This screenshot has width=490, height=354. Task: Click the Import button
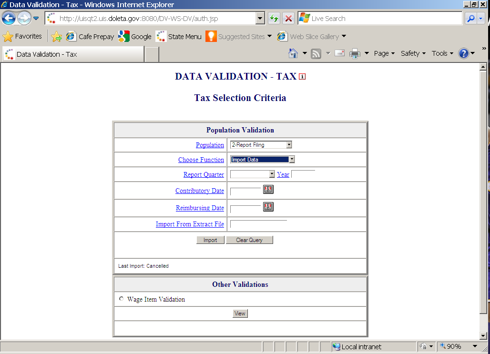tap(210, 240)
